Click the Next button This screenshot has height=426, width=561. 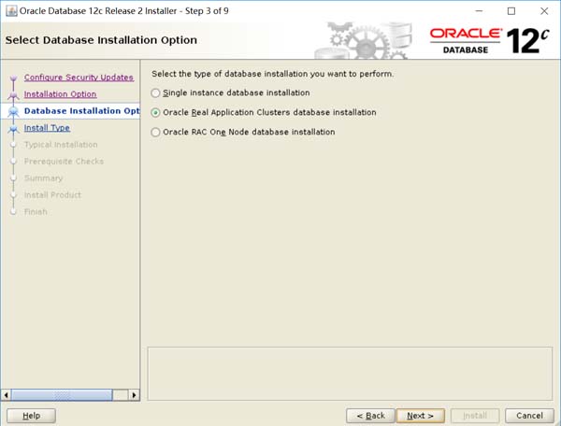click(421, 416)
